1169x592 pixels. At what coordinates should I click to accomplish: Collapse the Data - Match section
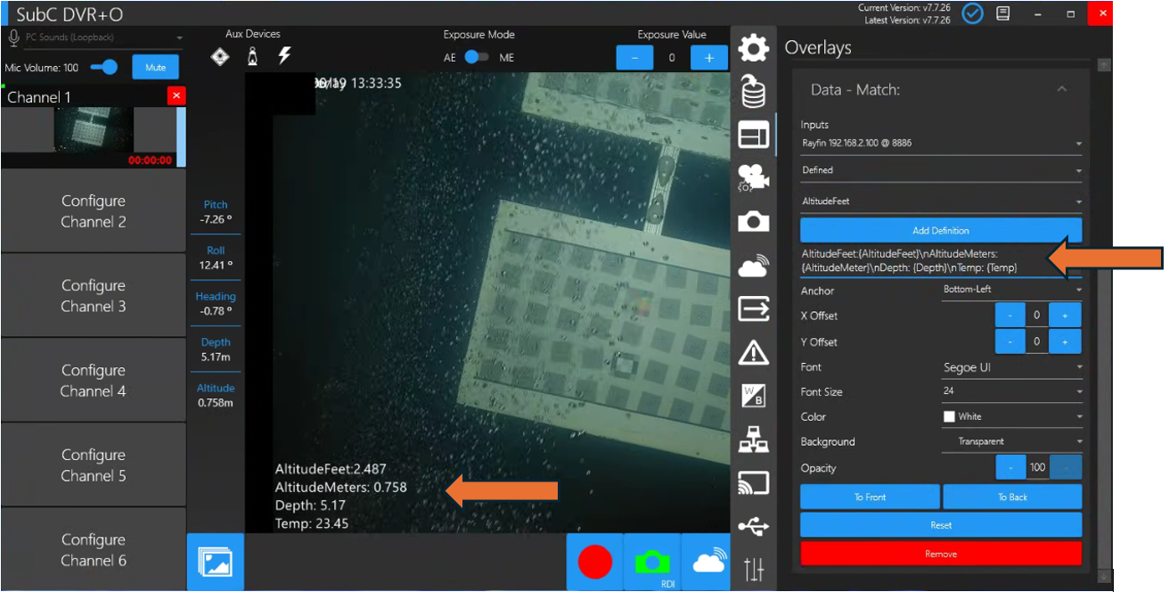point(1061,89)
